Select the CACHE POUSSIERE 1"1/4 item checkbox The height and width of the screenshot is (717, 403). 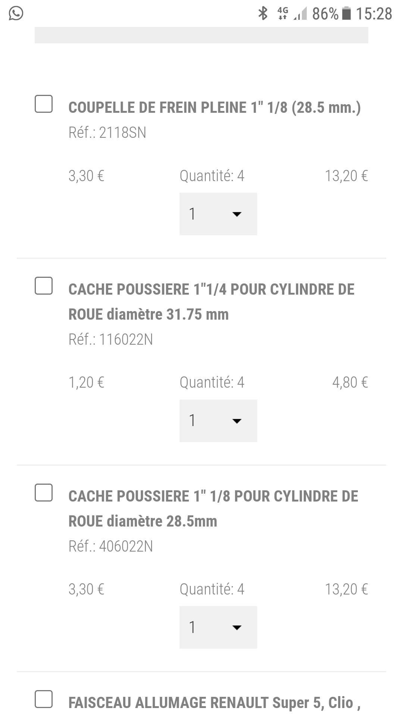pyautogui.click(x=44, y=286)
